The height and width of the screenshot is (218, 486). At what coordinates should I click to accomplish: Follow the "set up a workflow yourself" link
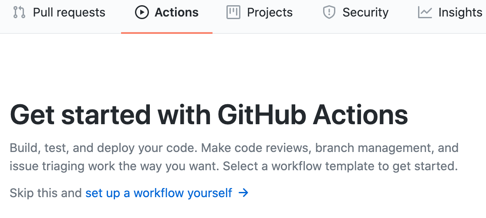[x=159, y=193]
